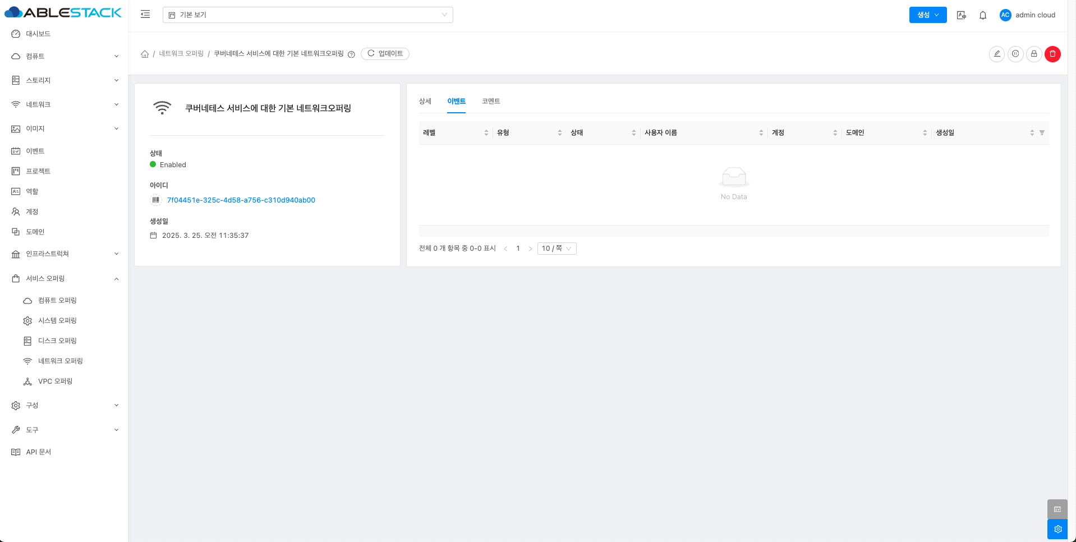Click the creation date 2025. 3. 25. 오전 11:35:37

(205, 236)
